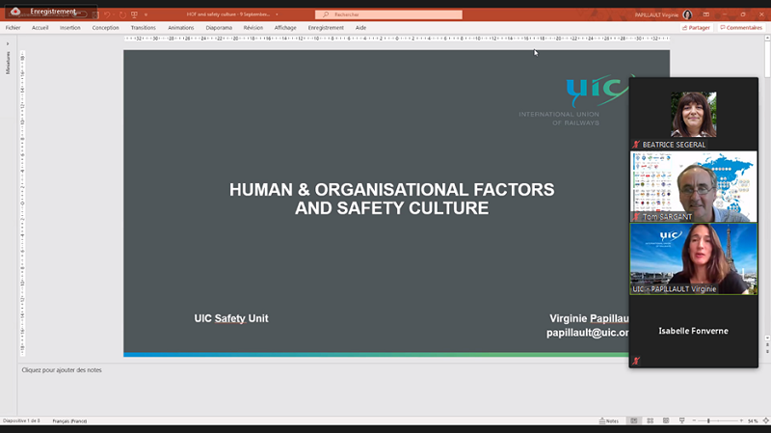
Task: Click the 54 % zoom level
Action: 753,421
